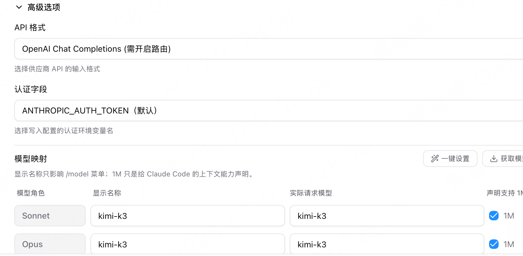Edit the Opus display name field

tap(188, 244)
